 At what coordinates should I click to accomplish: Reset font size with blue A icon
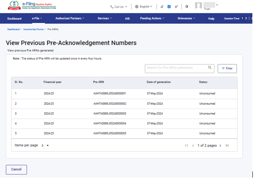(x=169, y=6)
